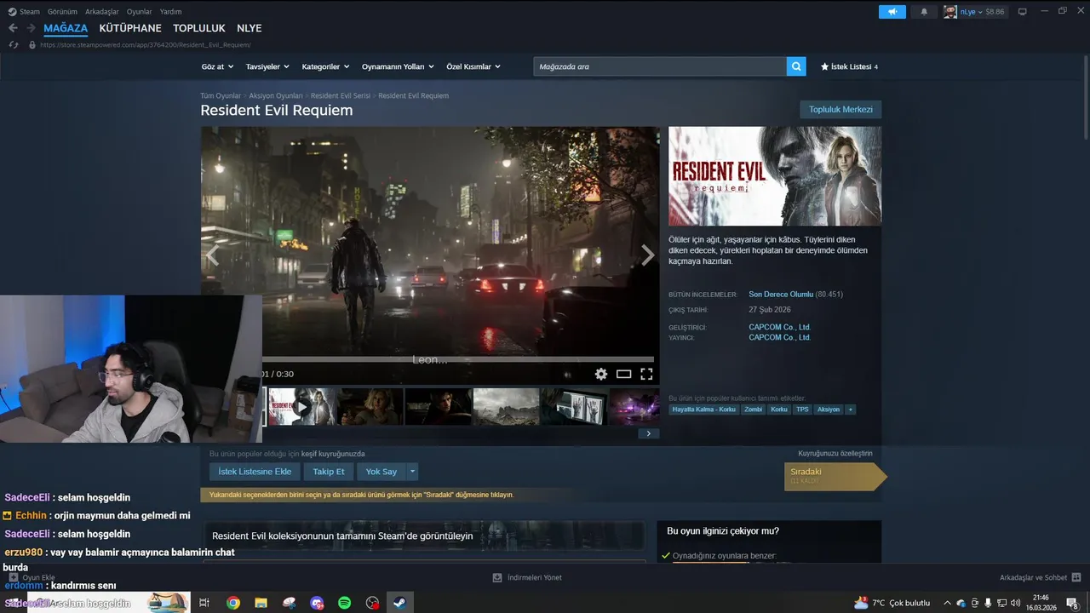This screenshot has width=1090, height=613.
Task: Open video settings gear icon
Action: [x=601, y=374]
